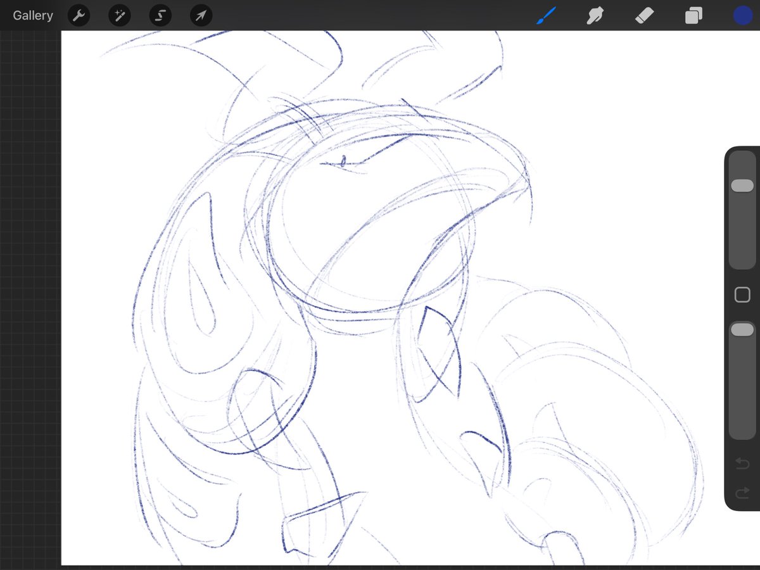Open the Gallery view
Viewport: 760px width, 570px height.
point(33,15)
